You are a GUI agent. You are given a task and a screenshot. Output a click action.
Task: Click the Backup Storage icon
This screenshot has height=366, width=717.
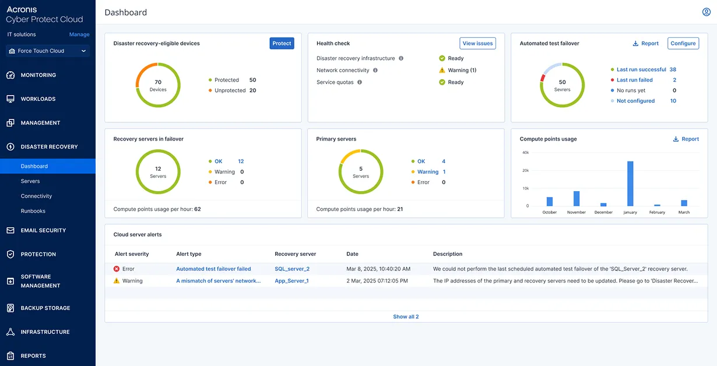point(10,308)
